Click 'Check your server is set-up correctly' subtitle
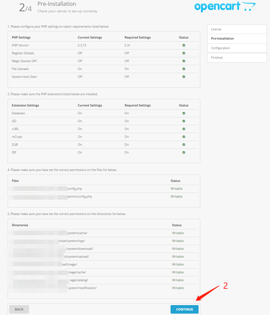The height and width of the screenshot is (315, 270). point(67,11)
